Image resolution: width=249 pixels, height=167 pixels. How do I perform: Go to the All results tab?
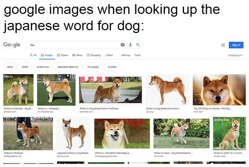pos(33,55)
